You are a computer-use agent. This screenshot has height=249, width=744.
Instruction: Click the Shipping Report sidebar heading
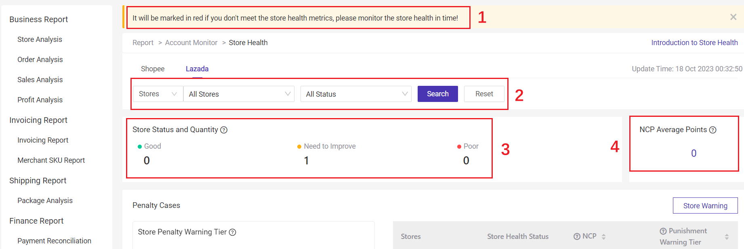(38, 181)
